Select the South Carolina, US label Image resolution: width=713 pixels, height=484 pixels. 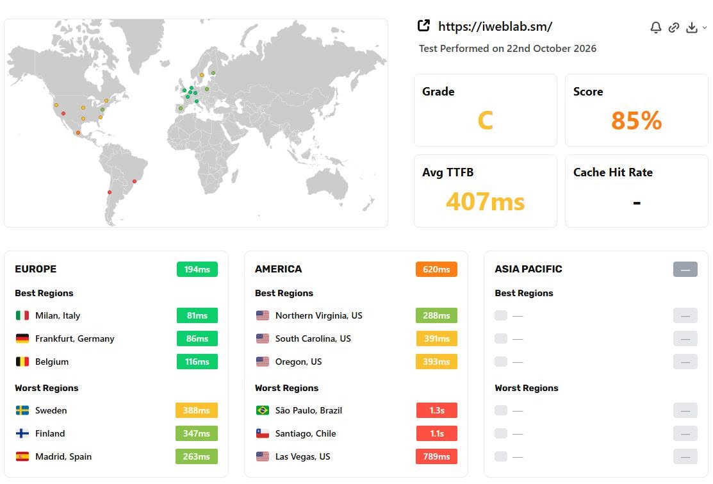click(313, 338)
